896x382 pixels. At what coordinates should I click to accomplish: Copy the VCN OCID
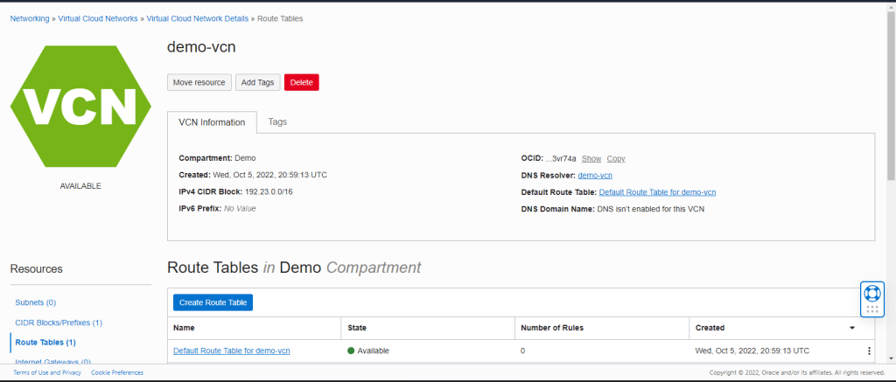click(x=616, y=158)
